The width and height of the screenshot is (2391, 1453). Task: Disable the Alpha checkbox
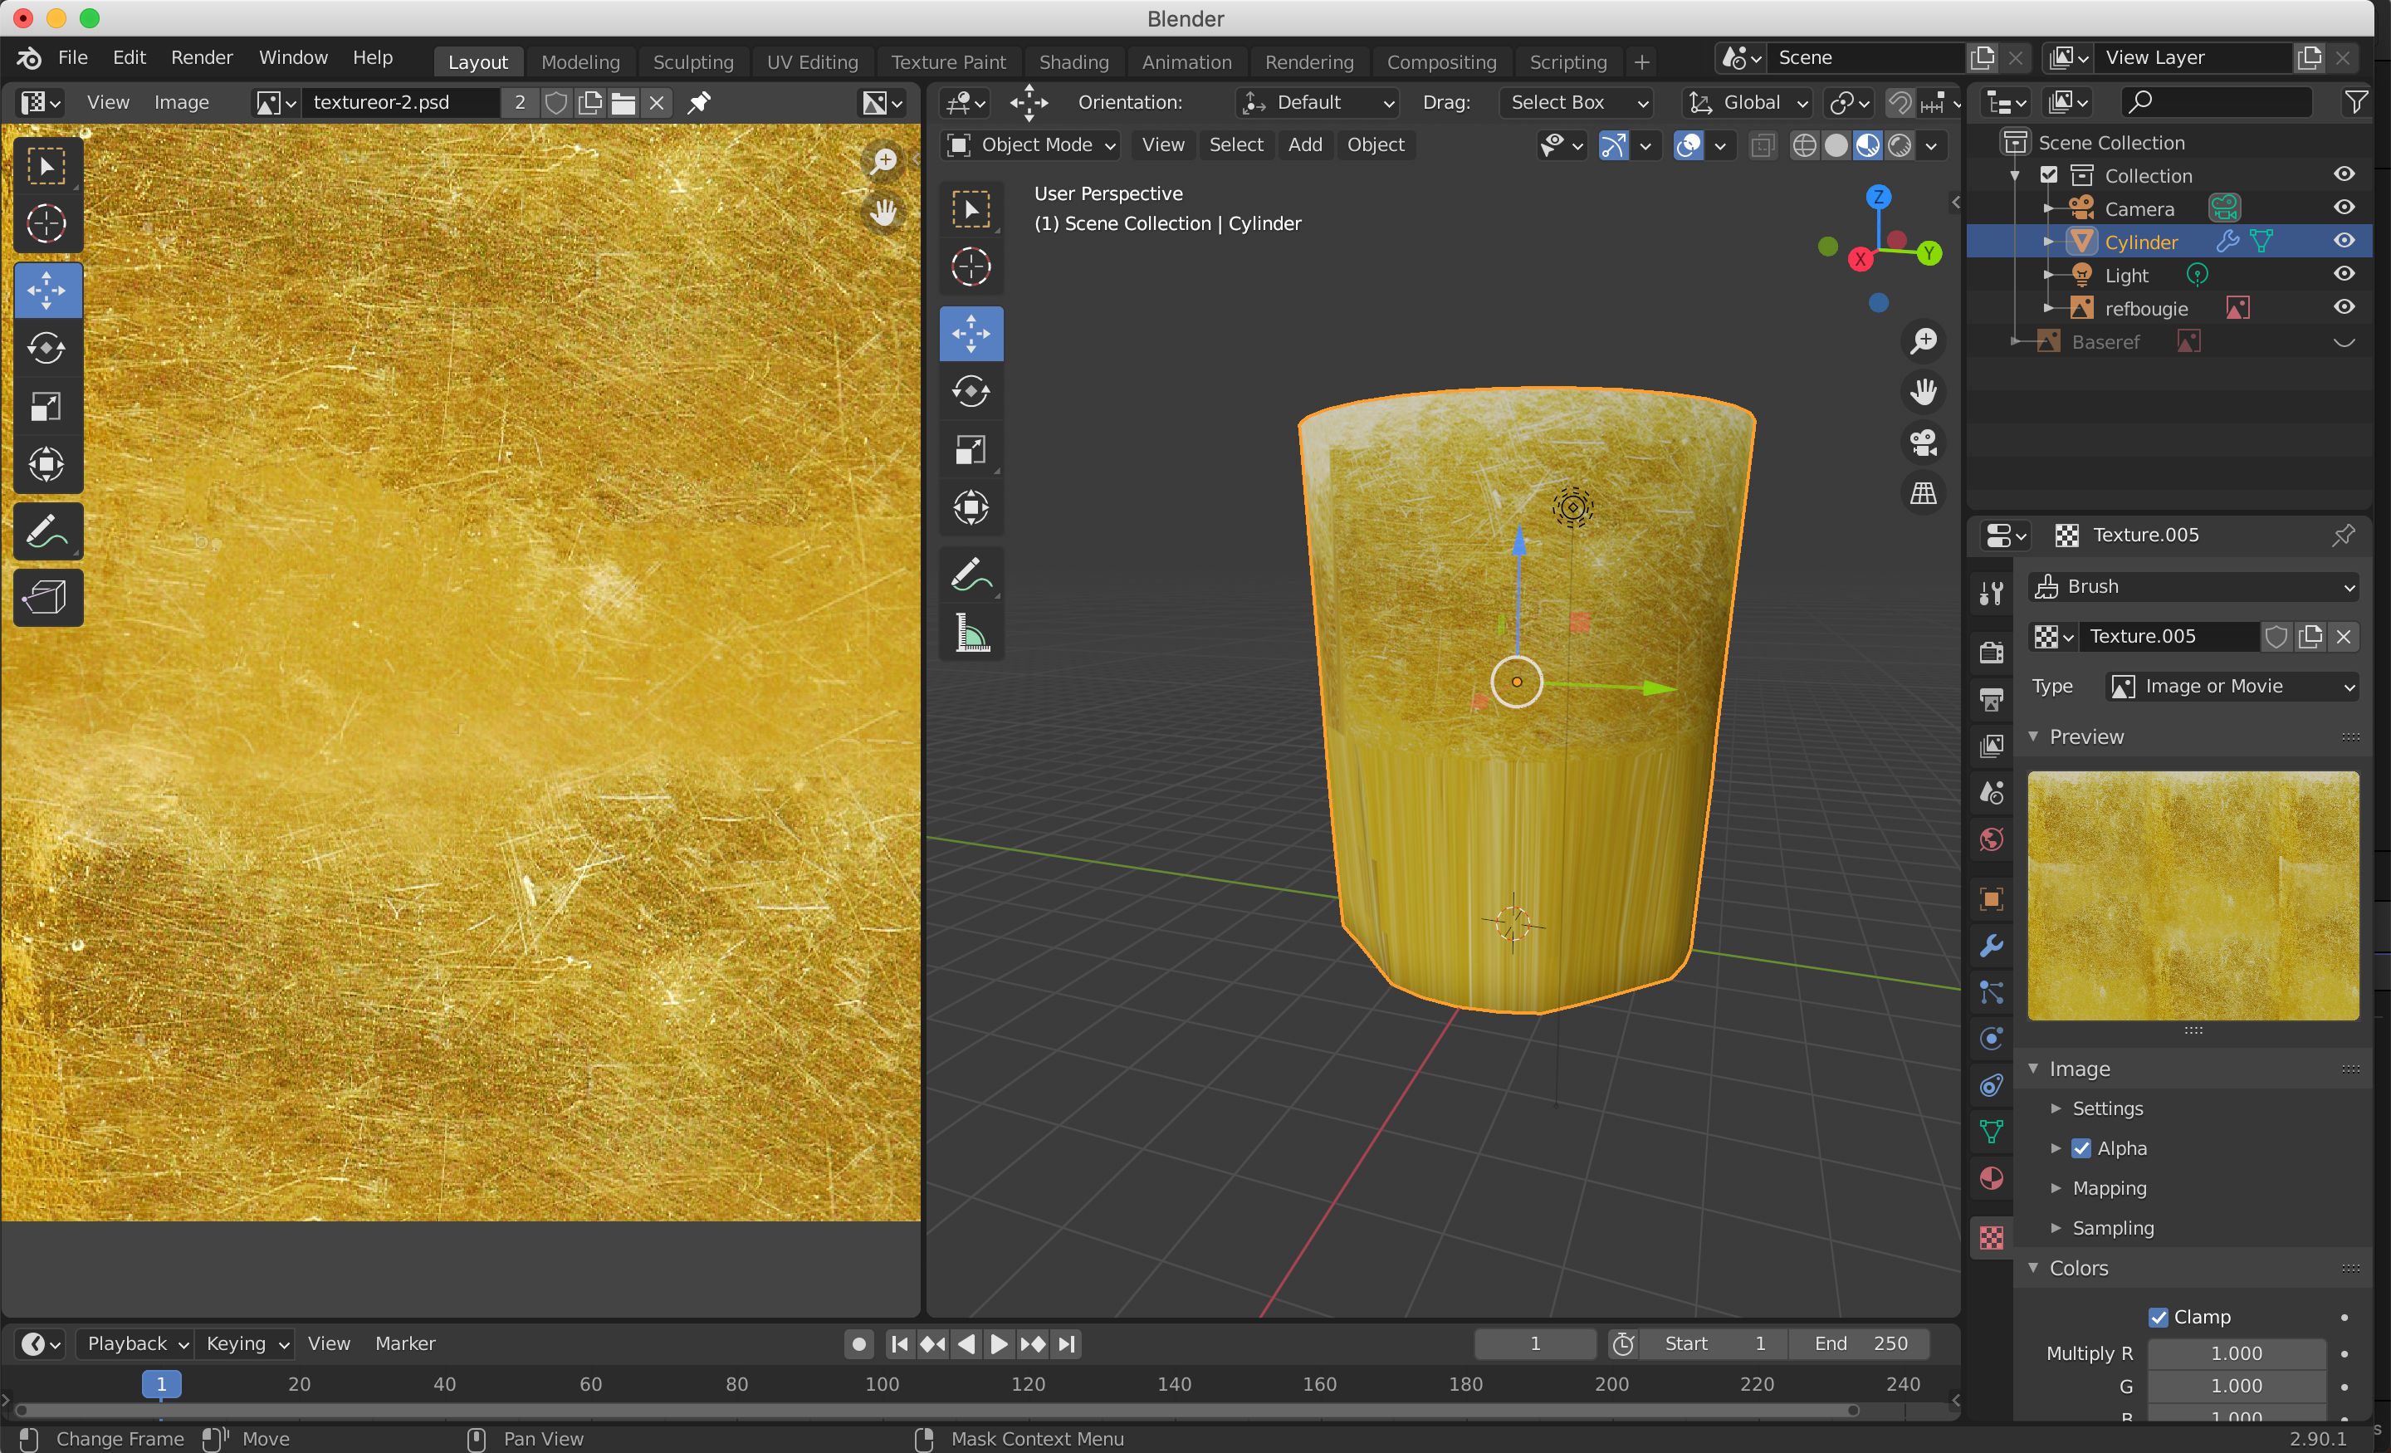(x=2081, y=1148)
